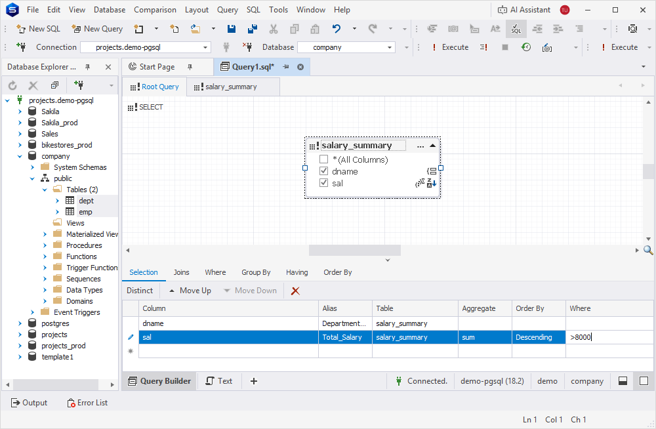The height and width of the screenshot is (429, 656).
Task: Click the red X delete row icon
Action: pyautogui.click(x=295, y=291)
